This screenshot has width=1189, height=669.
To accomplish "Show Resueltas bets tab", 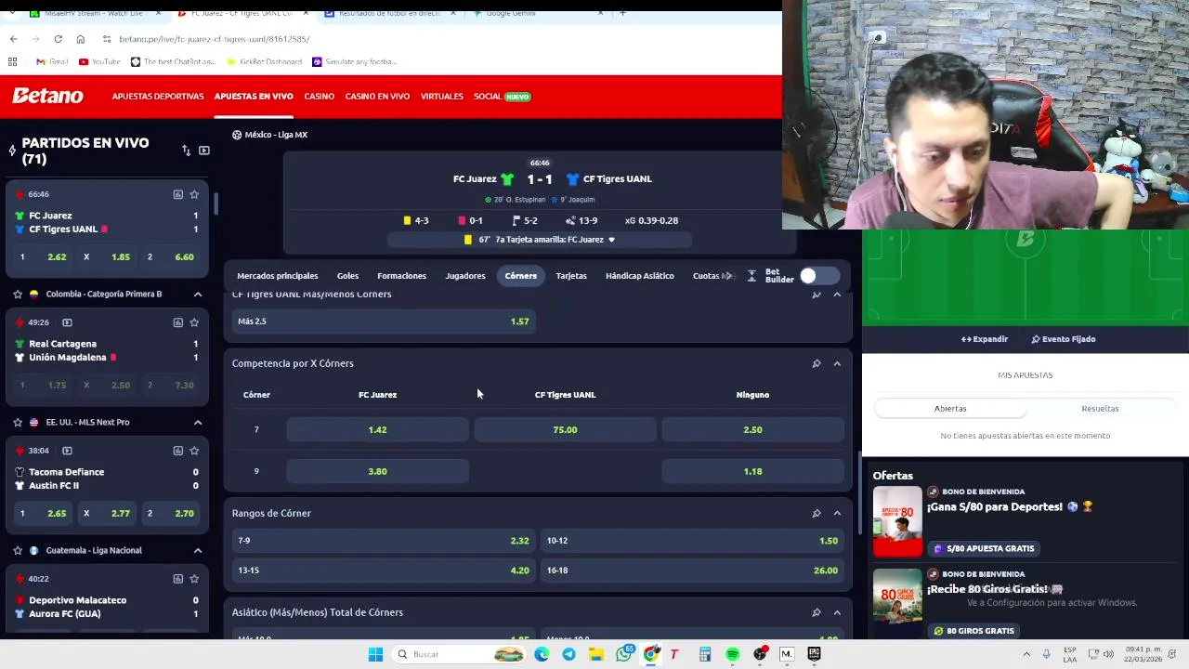I will coord(1100,409).
